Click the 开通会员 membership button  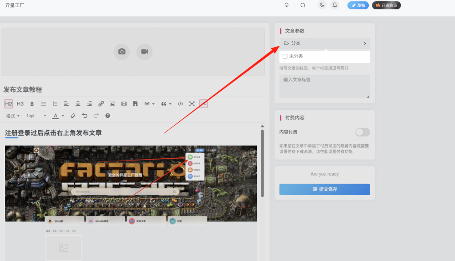[x=386, y=5]
